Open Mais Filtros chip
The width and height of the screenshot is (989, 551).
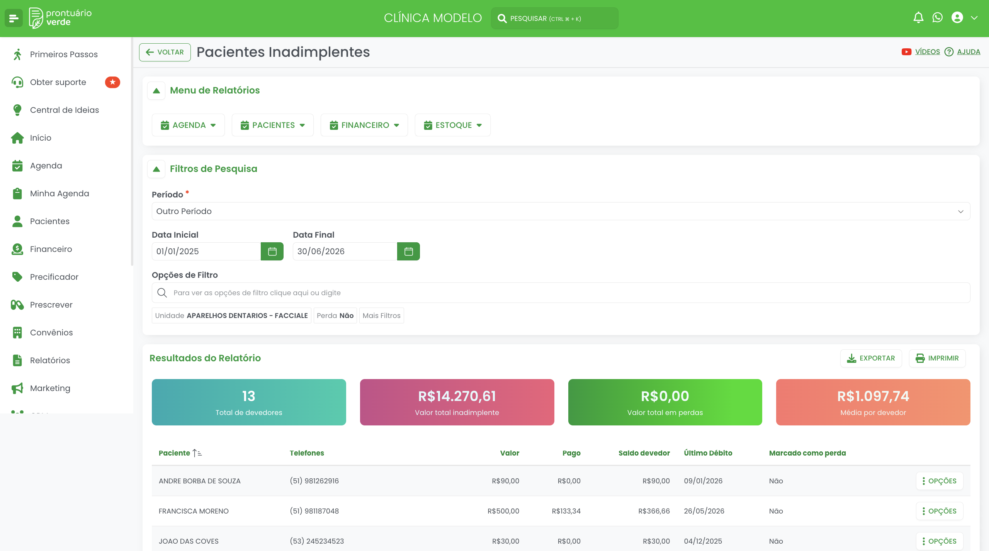381,316
